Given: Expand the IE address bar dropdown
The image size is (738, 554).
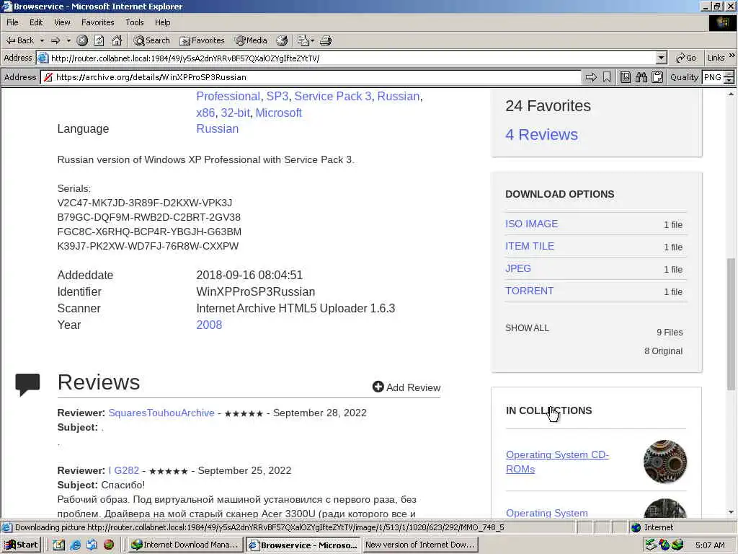Looking at the screenshot, I should coord(662,58).
